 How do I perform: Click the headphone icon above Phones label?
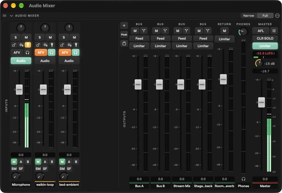[x=243, y=179]
